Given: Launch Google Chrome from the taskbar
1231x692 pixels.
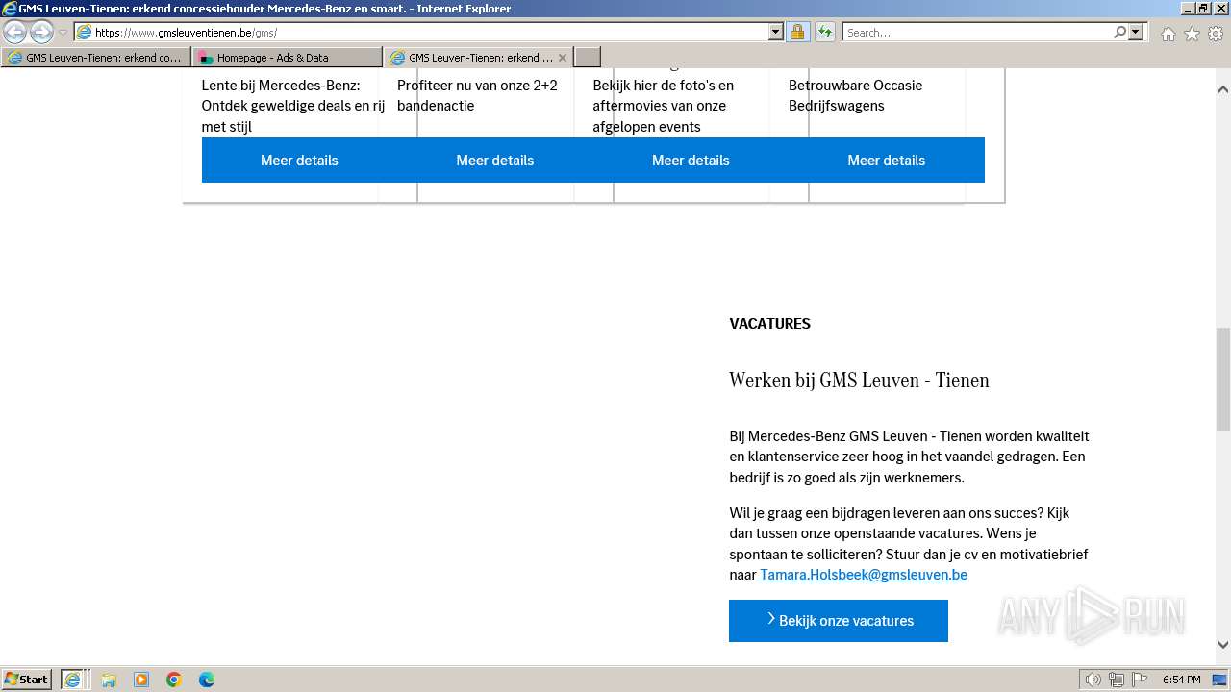Looking at the screenshot, I should coord(174,680).
